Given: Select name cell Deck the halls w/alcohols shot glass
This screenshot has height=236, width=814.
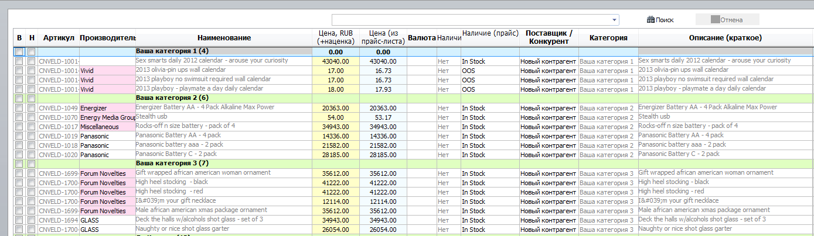Looking at the screenshot, I should 223,220.
